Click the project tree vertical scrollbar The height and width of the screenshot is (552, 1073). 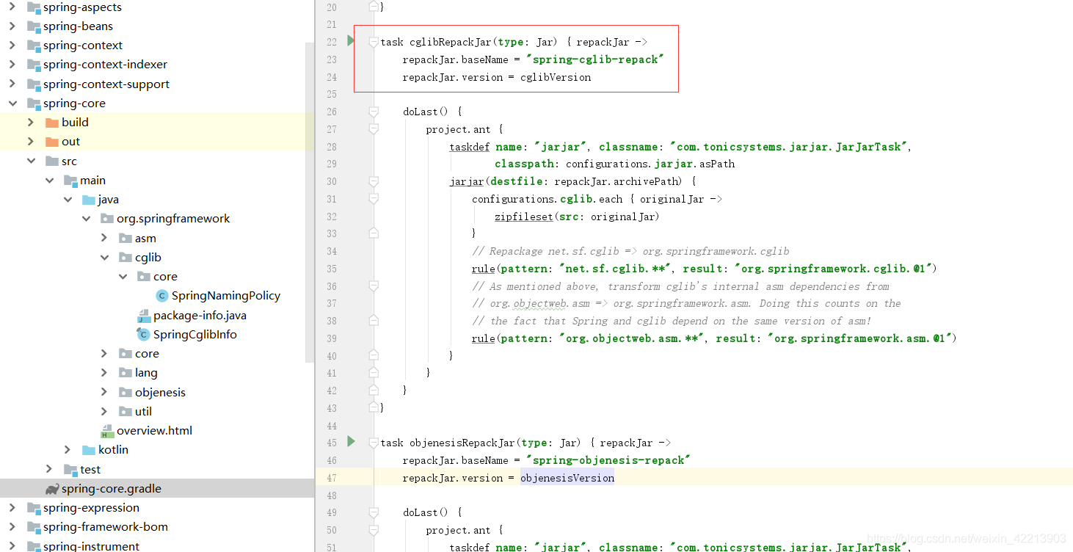pyautogui.click(x=310, y=202)
